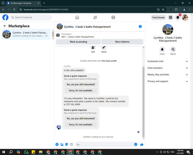Open conversation information blue i icon

(x=140, y=27)
